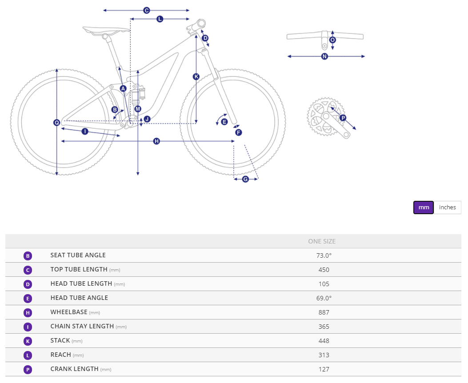
Task: Click the Q wheel diameter marker
Action: pyautogui.click(x=57, y=123)
